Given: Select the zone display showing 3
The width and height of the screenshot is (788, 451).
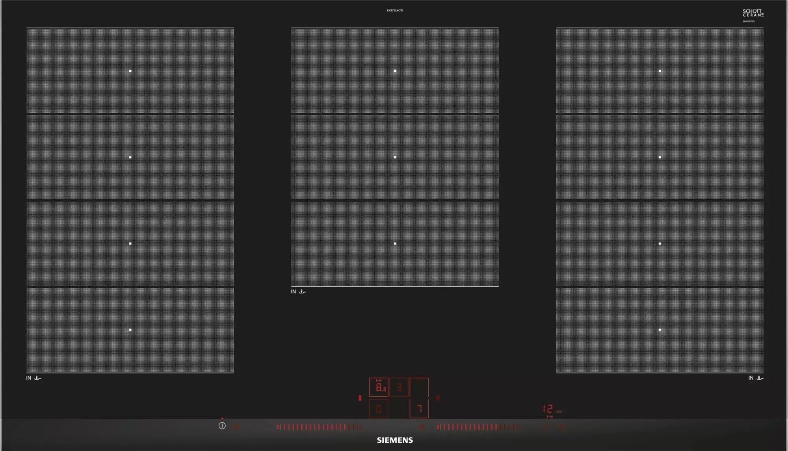Looking at the screenshot, I should [399, 388].
